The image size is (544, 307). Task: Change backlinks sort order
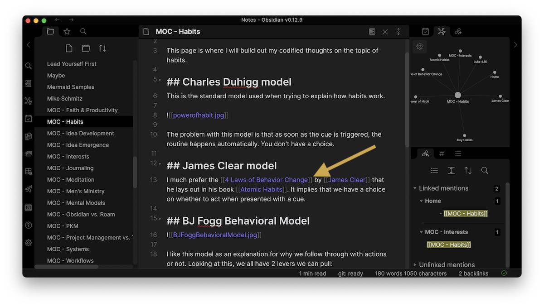(x=468, y=170)
